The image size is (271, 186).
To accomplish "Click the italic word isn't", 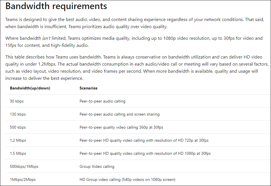I will 46,38.
